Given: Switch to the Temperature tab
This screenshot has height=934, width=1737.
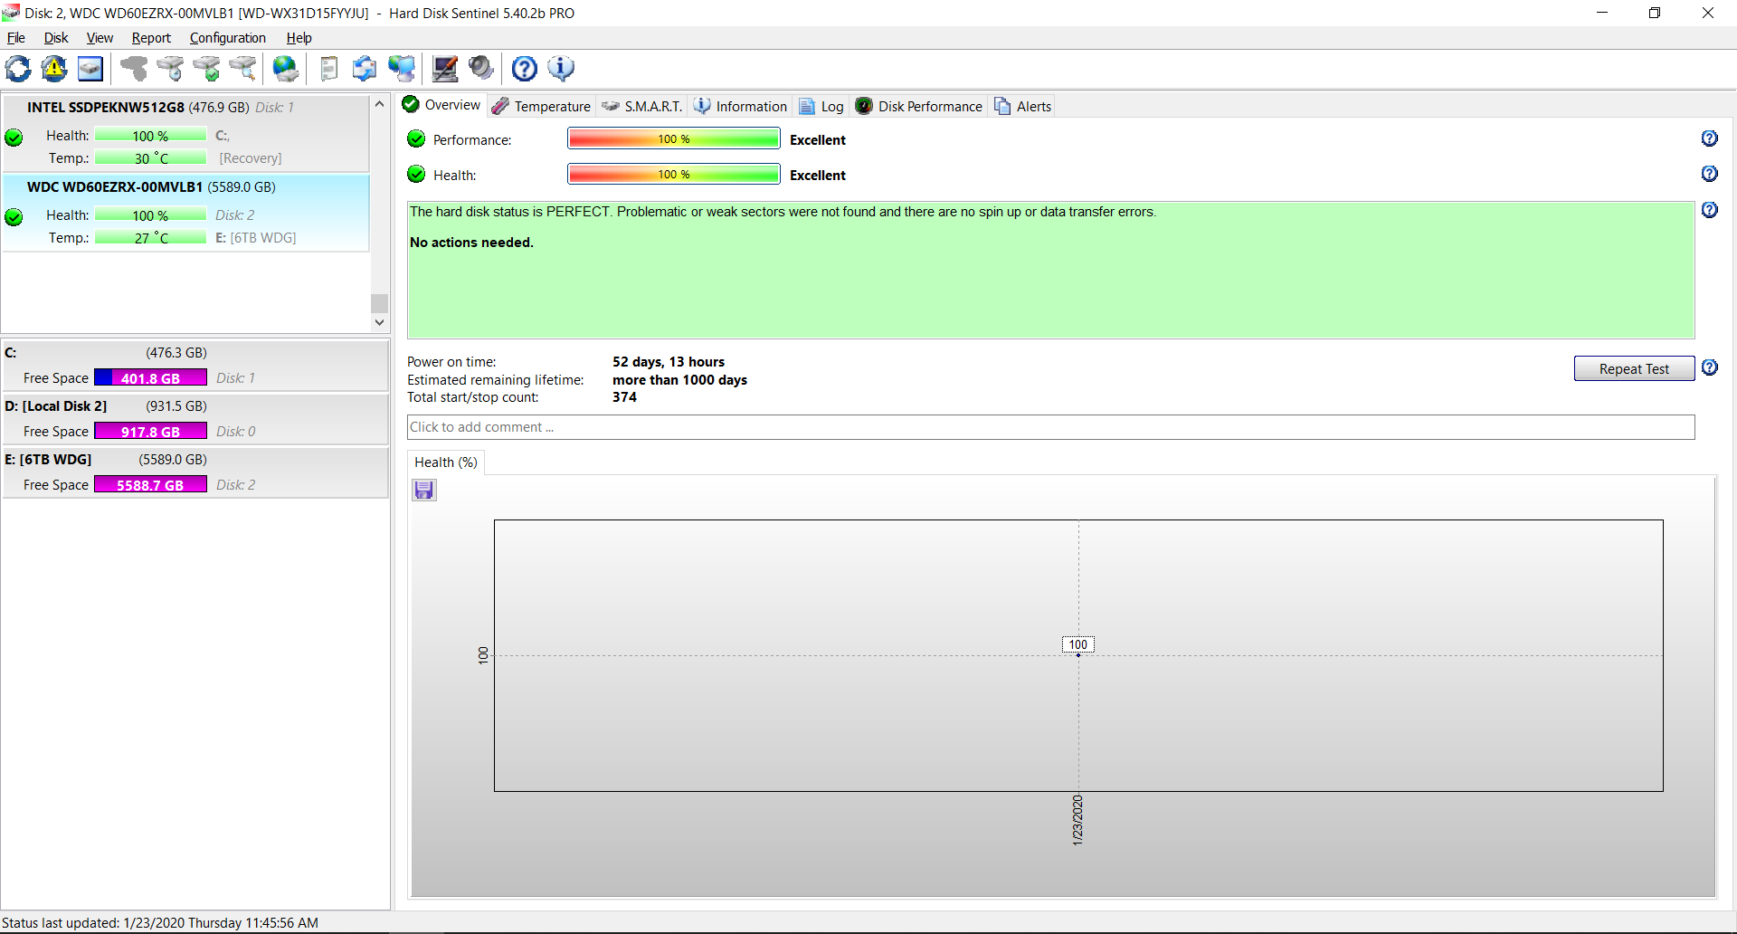Looking at the screenshot, I should (542, 107).
